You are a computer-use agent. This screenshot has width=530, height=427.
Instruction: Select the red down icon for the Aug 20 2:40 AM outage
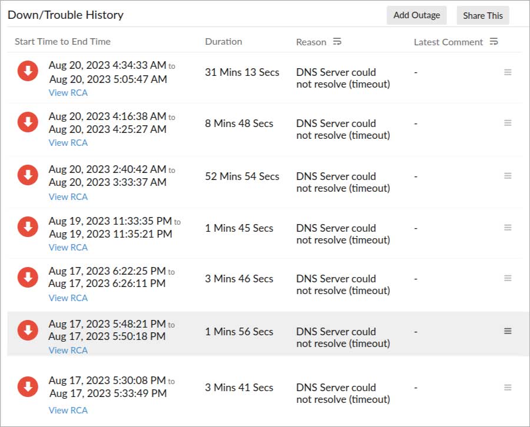[x=27, y=175]
